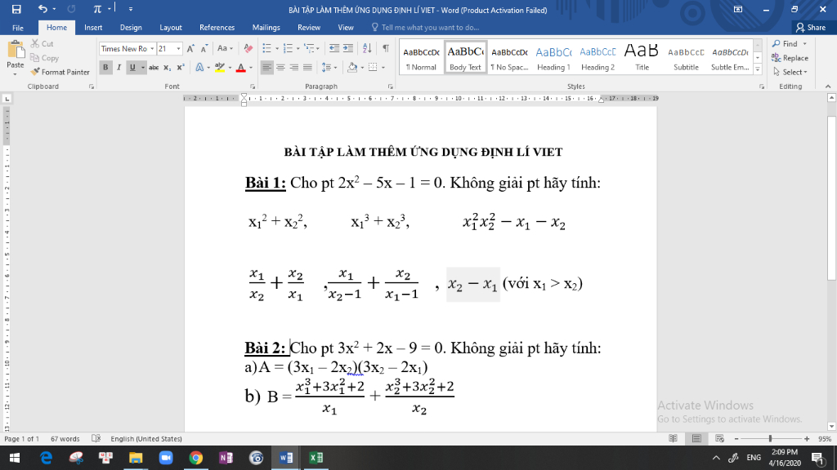
Task: Switch to the Insert tab
Action: (93, 28)
